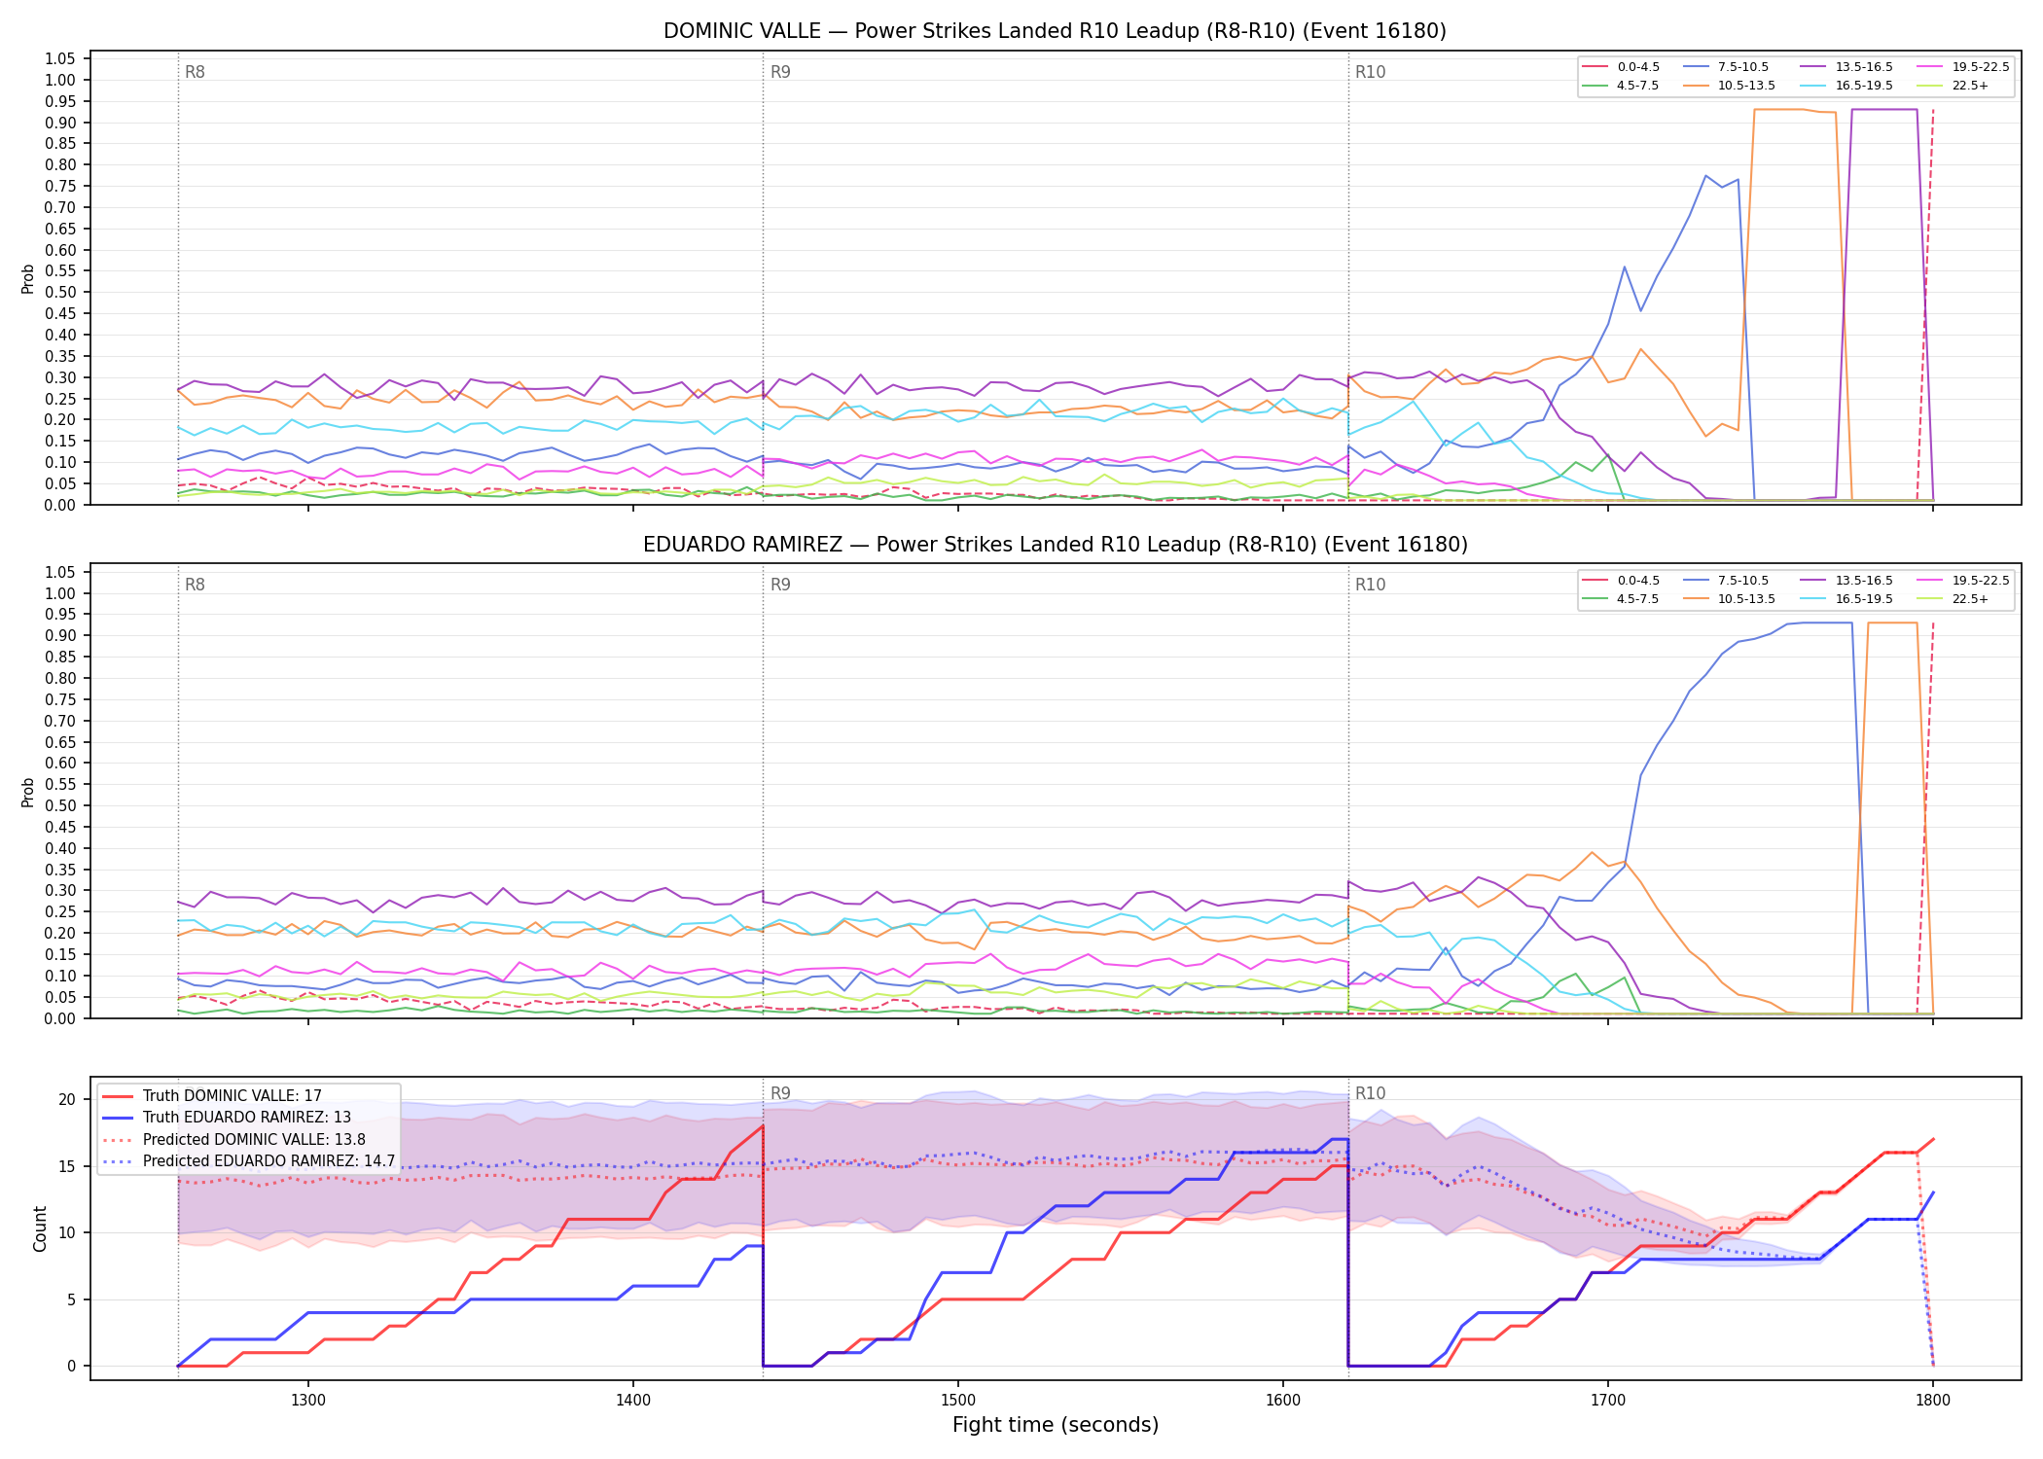Click the 1600 x-axis tick label

[x=1283, y=1400]
